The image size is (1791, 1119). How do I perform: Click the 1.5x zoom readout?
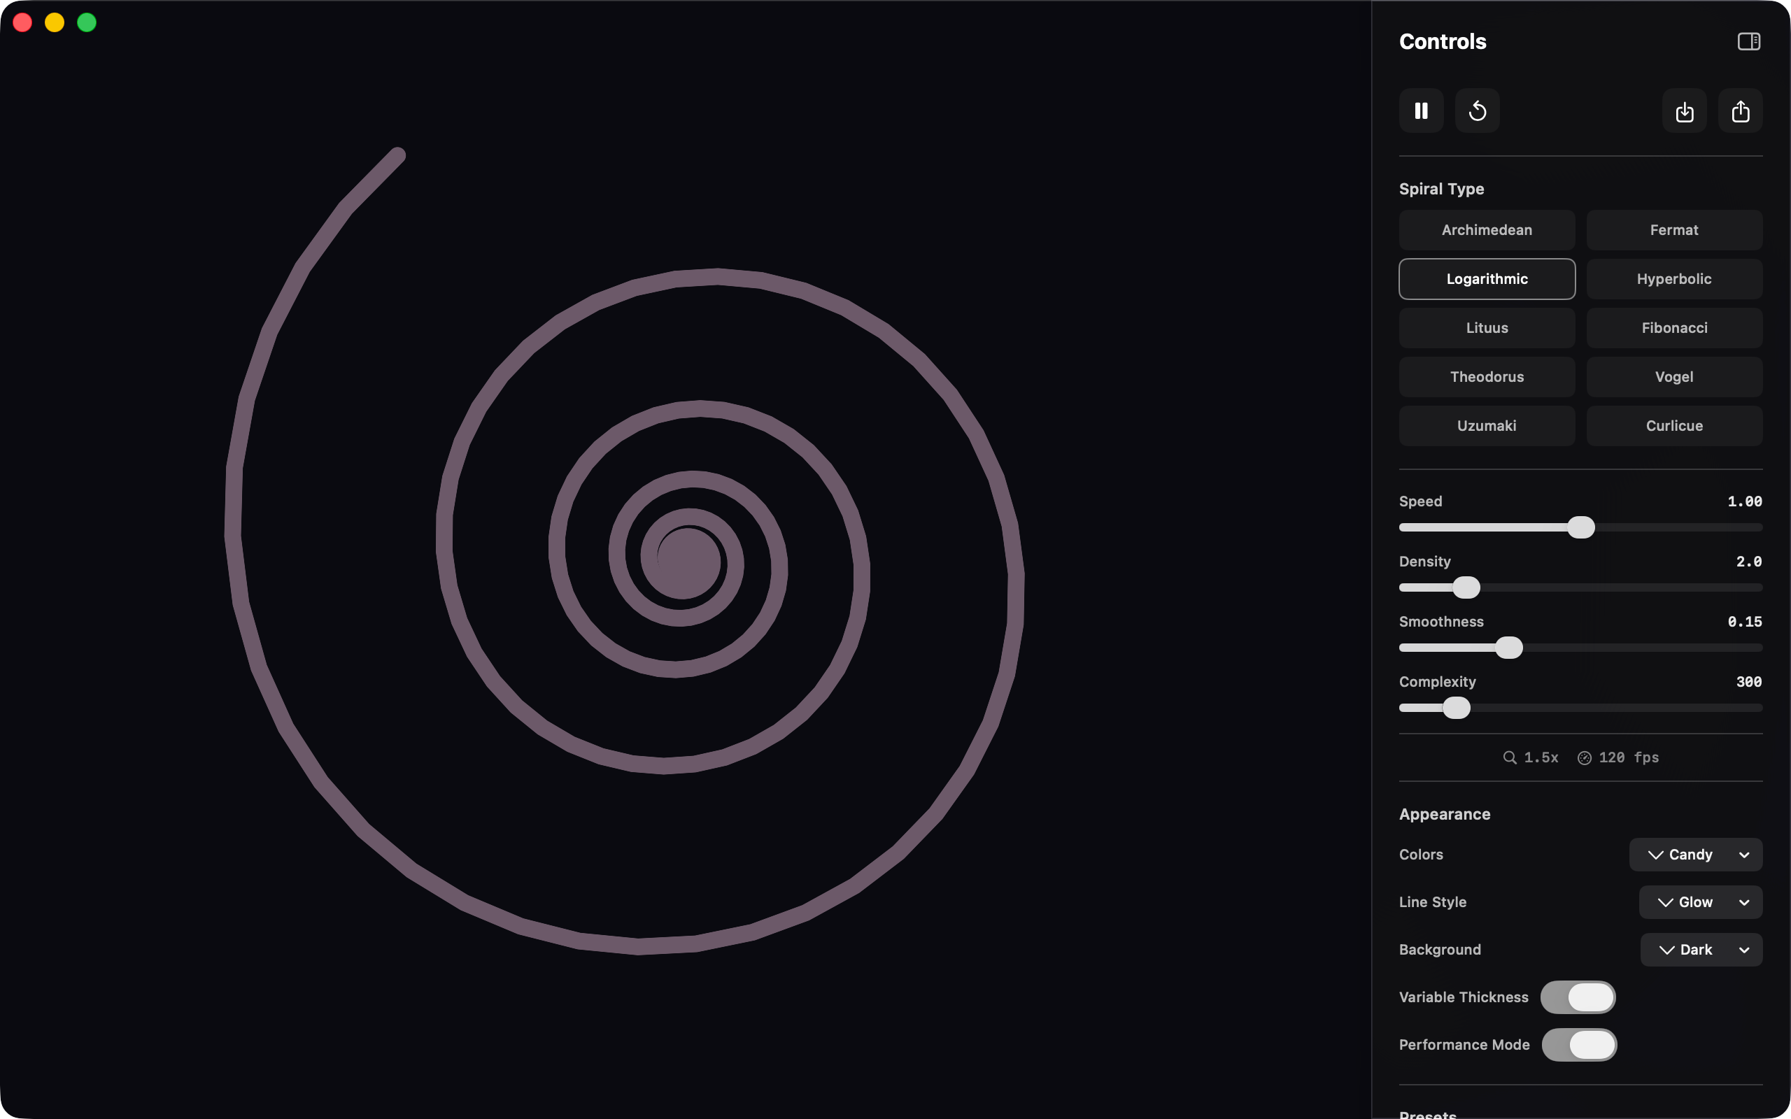coord(1541,757)
